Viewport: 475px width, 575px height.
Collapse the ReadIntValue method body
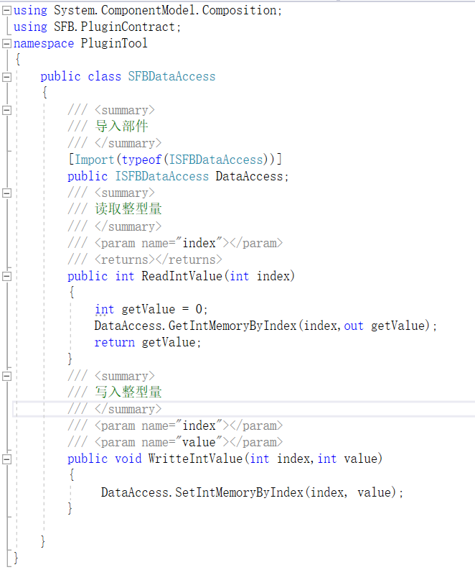pos(6,276)
